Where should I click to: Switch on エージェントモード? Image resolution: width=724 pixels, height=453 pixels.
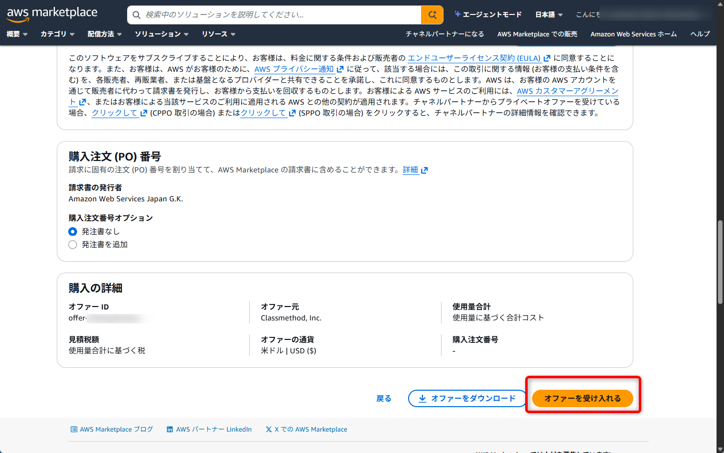pos(488,14)
